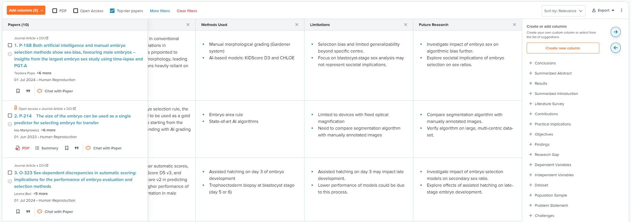Click the right arrow scroll columns button
Image resolution: width=631 pixels, height=222 pixels.
point(615,32)
